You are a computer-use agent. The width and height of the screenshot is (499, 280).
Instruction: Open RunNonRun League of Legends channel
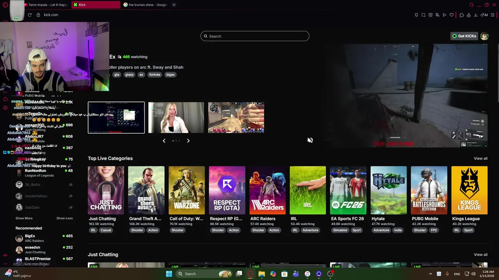pyautogui.click(x=44, y=173)
